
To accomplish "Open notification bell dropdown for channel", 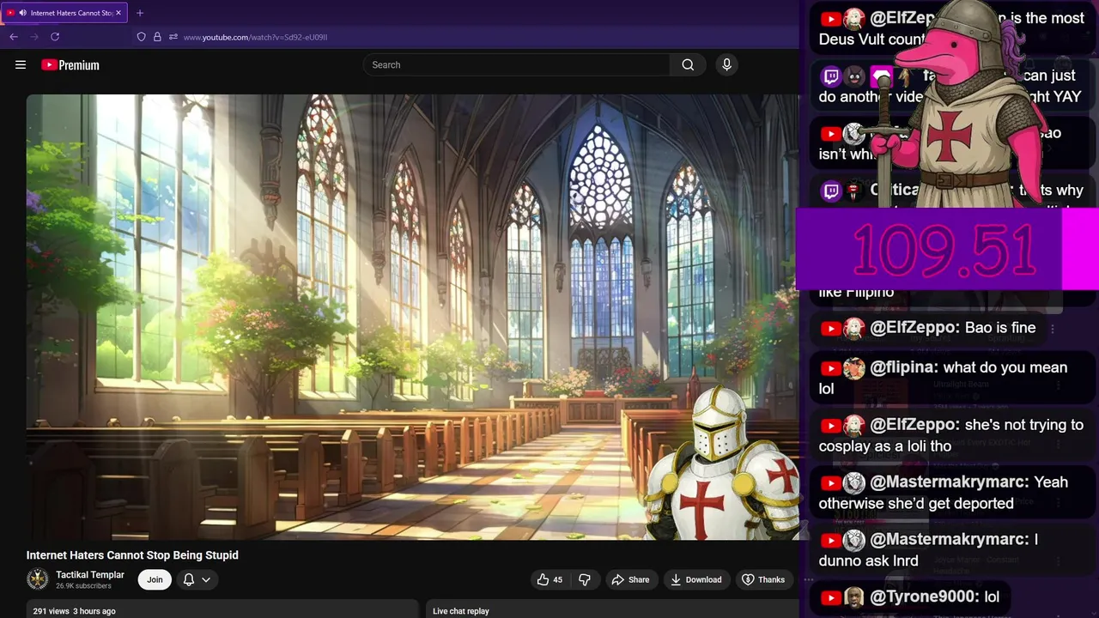I will [197, 579].
